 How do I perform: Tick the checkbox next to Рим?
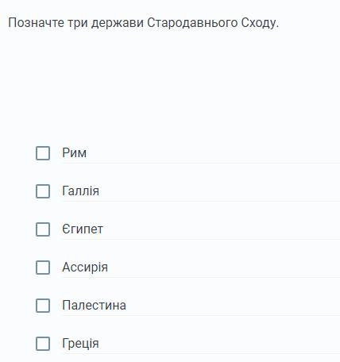click(43, 153)
